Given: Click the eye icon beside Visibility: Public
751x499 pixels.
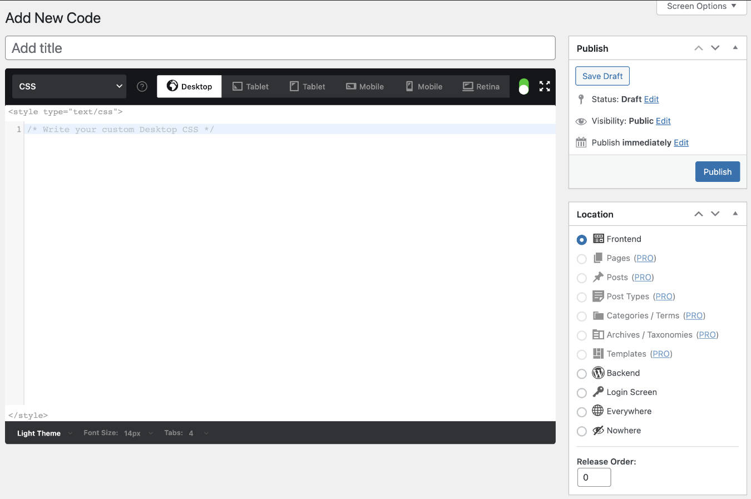Looking at the screenshot, I should pos(580,121).
